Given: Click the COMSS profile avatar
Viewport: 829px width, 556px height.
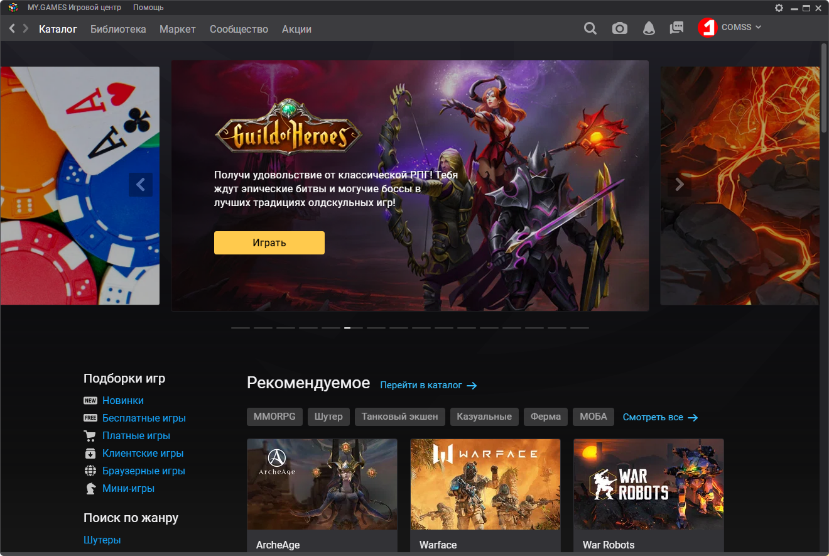Looking at the screenshot, I should tap(707, 28).
